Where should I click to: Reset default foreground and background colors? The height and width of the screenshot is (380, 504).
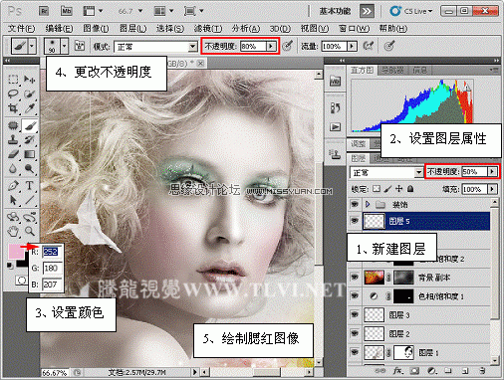click(x=10, y=266)
